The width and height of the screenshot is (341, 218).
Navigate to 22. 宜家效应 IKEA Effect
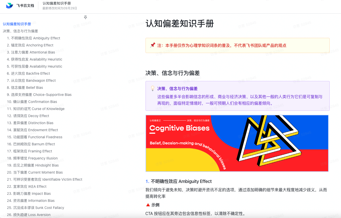(x=27, y=186)
